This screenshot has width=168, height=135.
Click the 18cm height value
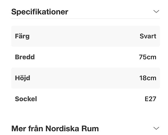148,78
